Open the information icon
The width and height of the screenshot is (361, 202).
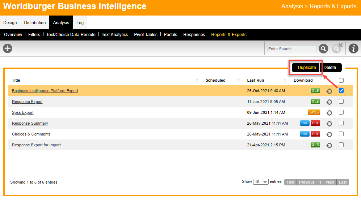[x=353, y=48]
